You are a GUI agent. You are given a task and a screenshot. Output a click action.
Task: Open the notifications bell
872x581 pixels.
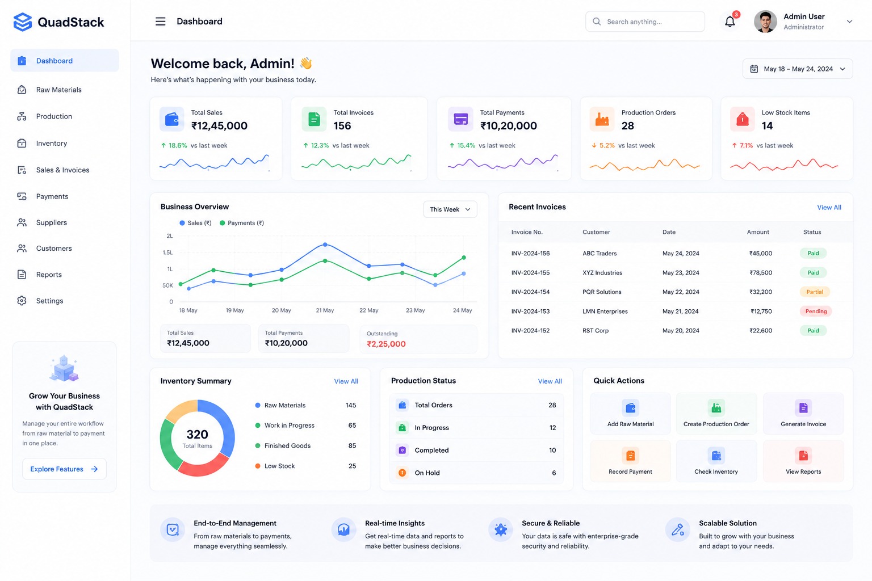coord(730,22)
